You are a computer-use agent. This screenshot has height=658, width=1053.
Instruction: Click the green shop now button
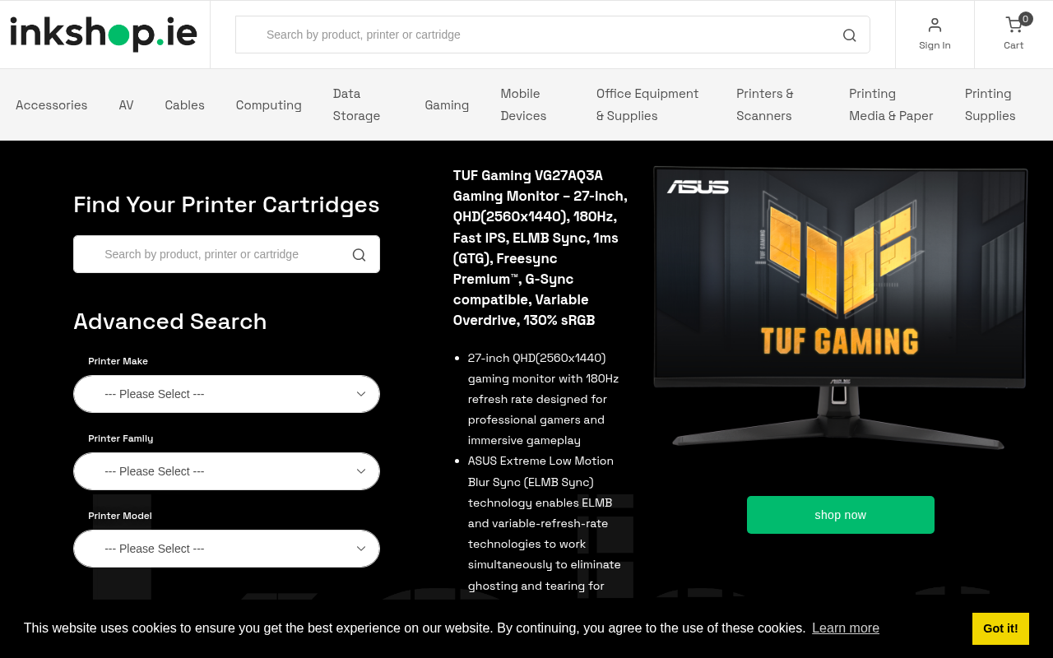coord(841,515)
